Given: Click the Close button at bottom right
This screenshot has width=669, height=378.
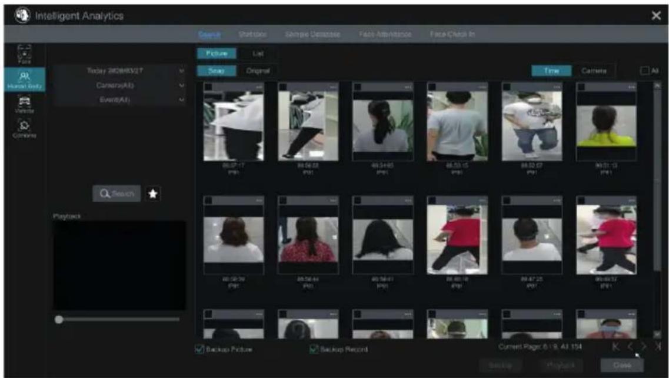Looking at the screenshot, I should pyautogui.click(x=622, y=365).
